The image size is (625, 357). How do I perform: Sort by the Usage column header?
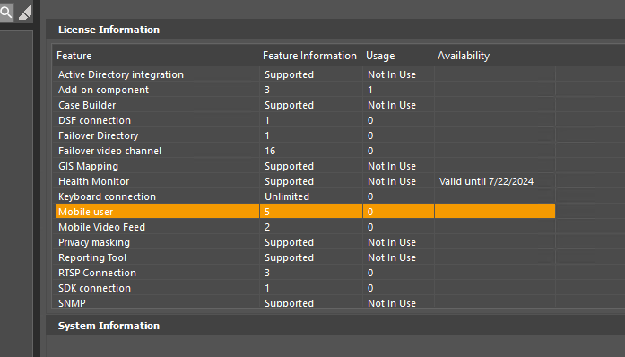tap(380, 56)
